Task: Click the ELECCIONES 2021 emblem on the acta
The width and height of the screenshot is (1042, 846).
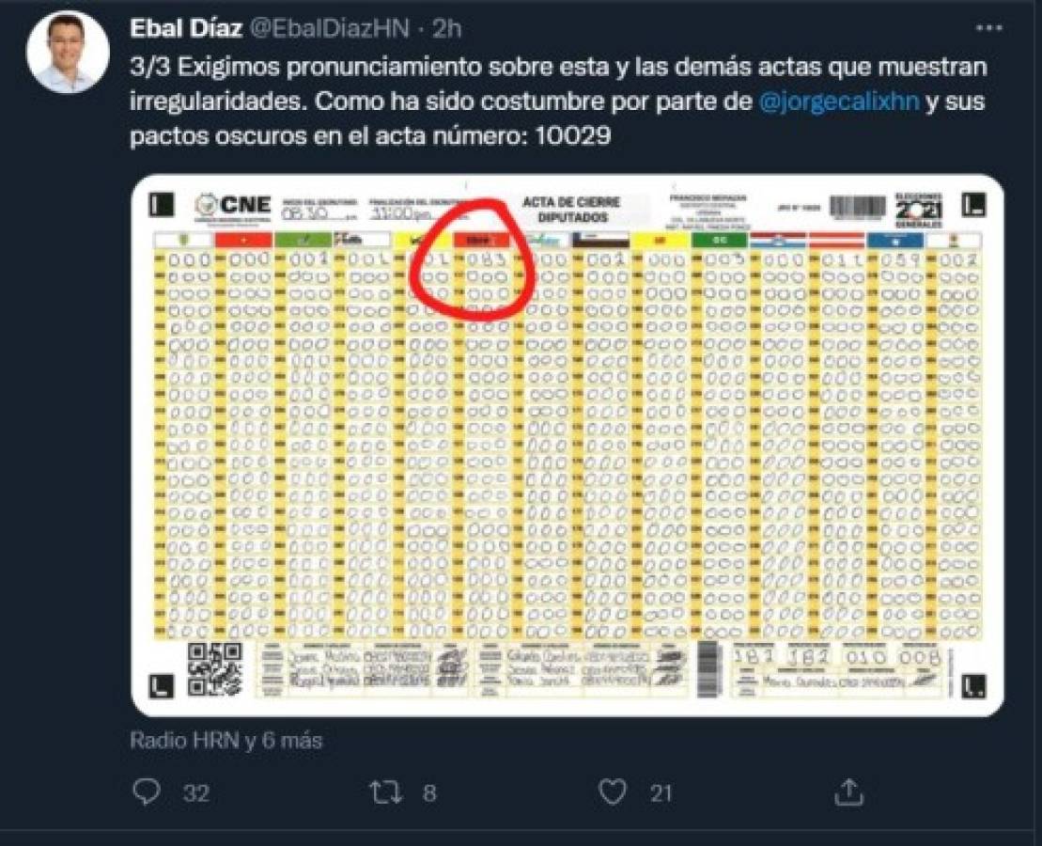Action: coord(918,205)
